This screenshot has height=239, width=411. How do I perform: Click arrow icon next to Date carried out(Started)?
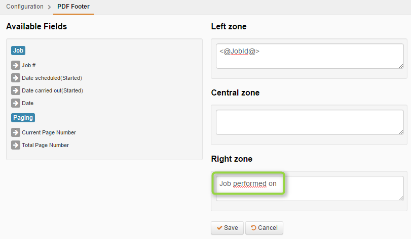(x=16, y=90)
